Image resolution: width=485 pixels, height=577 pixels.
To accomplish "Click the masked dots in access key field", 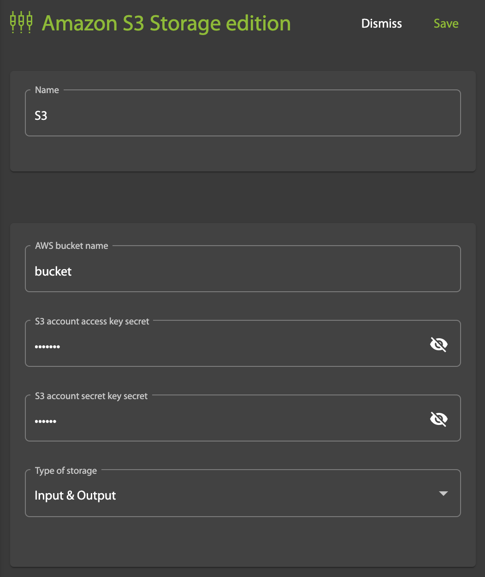I will pos(47,347).
